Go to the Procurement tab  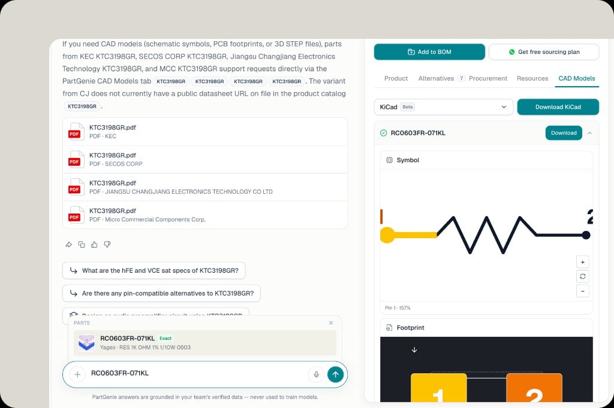point(488,78)
